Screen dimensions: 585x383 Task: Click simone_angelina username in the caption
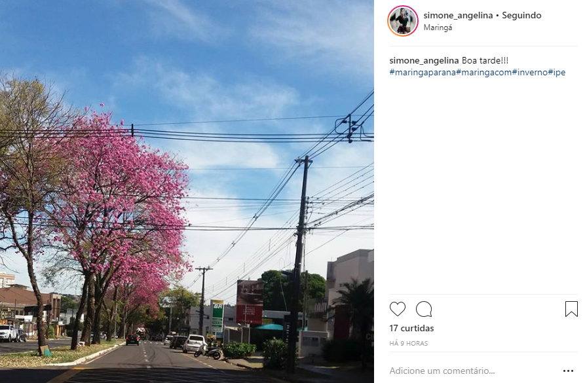pyautogui.click(x=425, y=60)
